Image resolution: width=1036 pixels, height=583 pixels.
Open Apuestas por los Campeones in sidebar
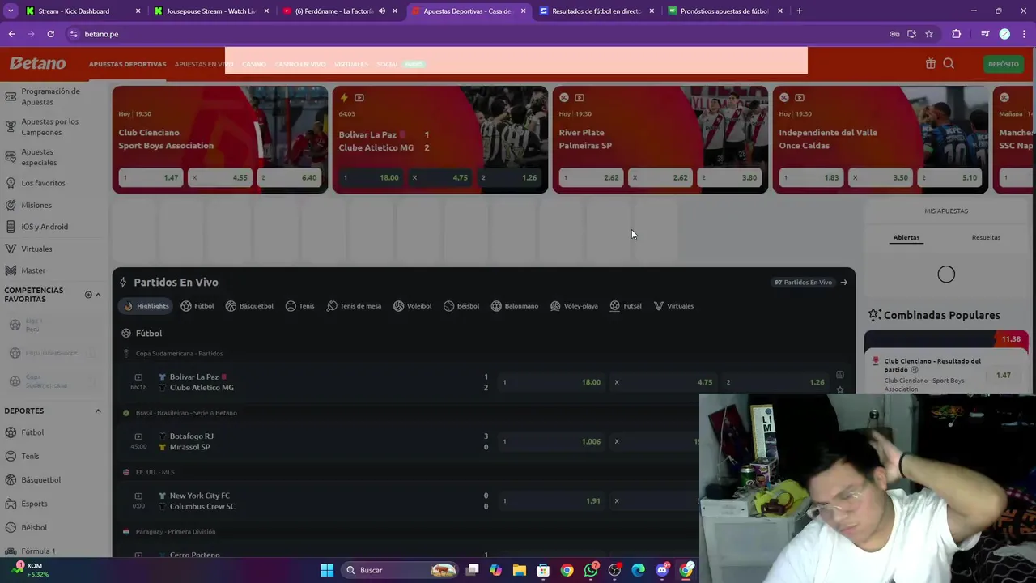point(49,126)
